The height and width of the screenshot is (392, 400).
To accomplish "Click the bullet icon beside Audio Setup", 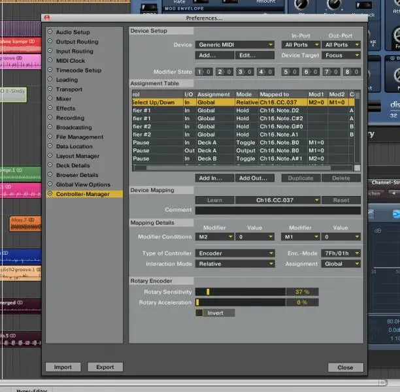I will point(50,32).
